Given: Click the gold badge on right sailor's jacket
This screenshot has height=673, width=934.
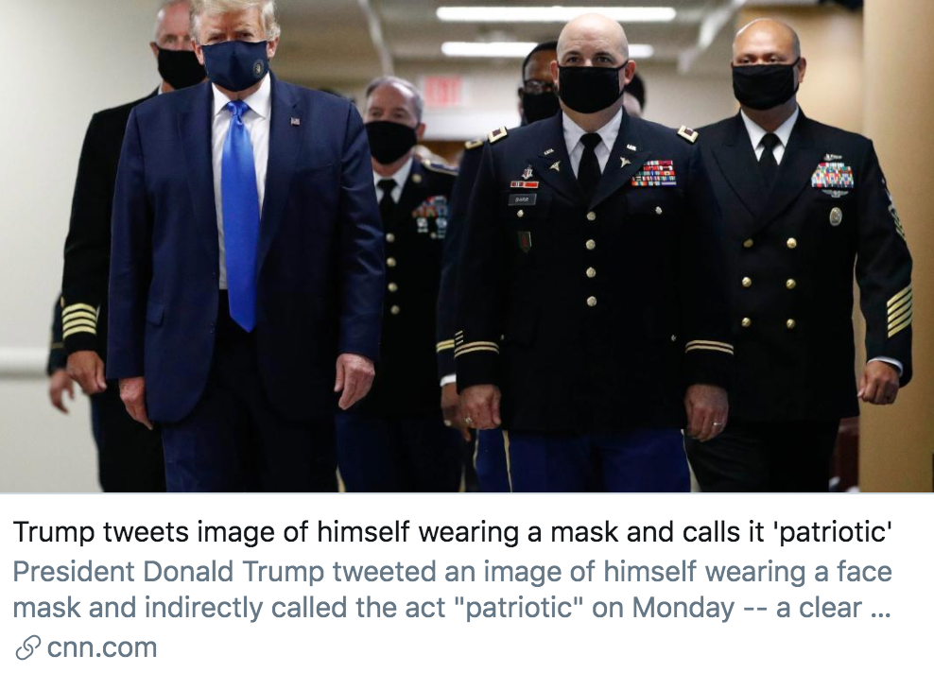Looking at the screenshot, I should point(836,216).
